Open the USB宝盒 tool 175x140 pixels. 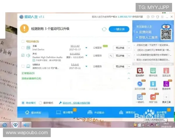(x=153, y=84)
